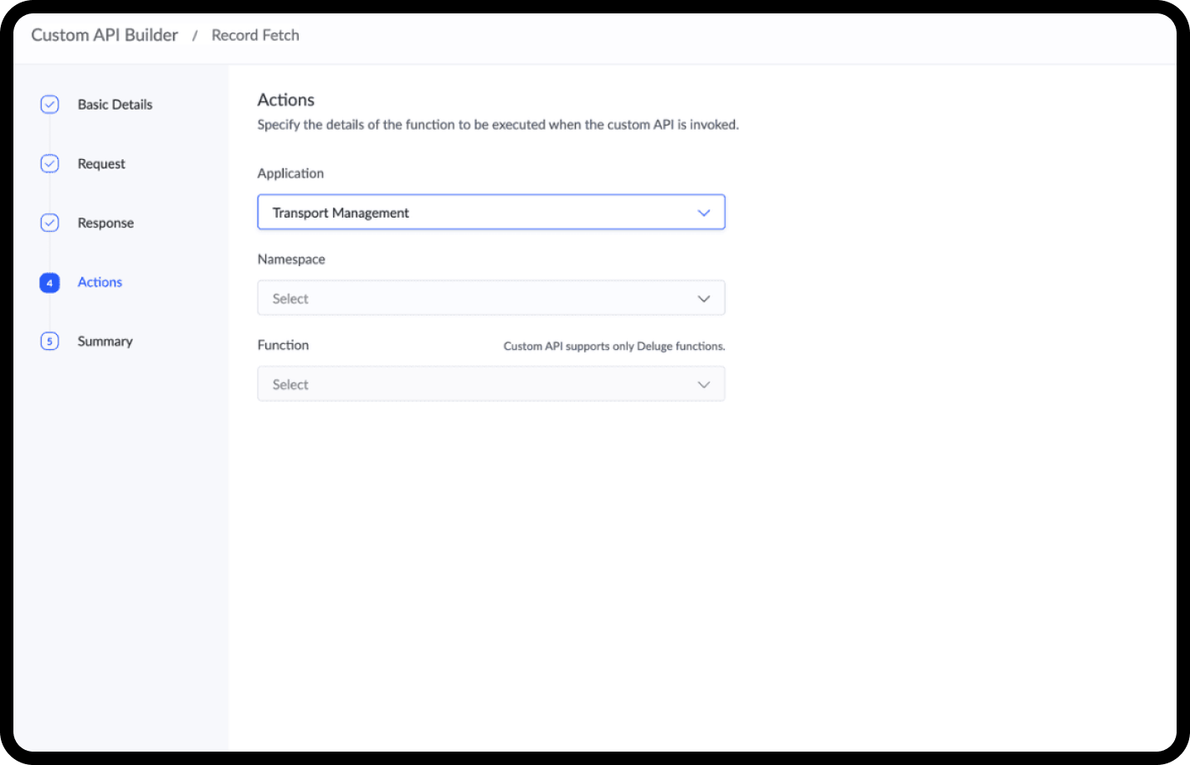Navigate to Custom API Builder breadcrumb
Screen dimensions: 1190x765
pos(105,35)
